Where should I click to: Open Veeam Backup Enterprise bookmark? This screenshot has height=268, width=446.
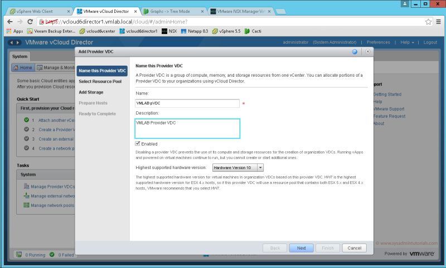pos(51,31)
